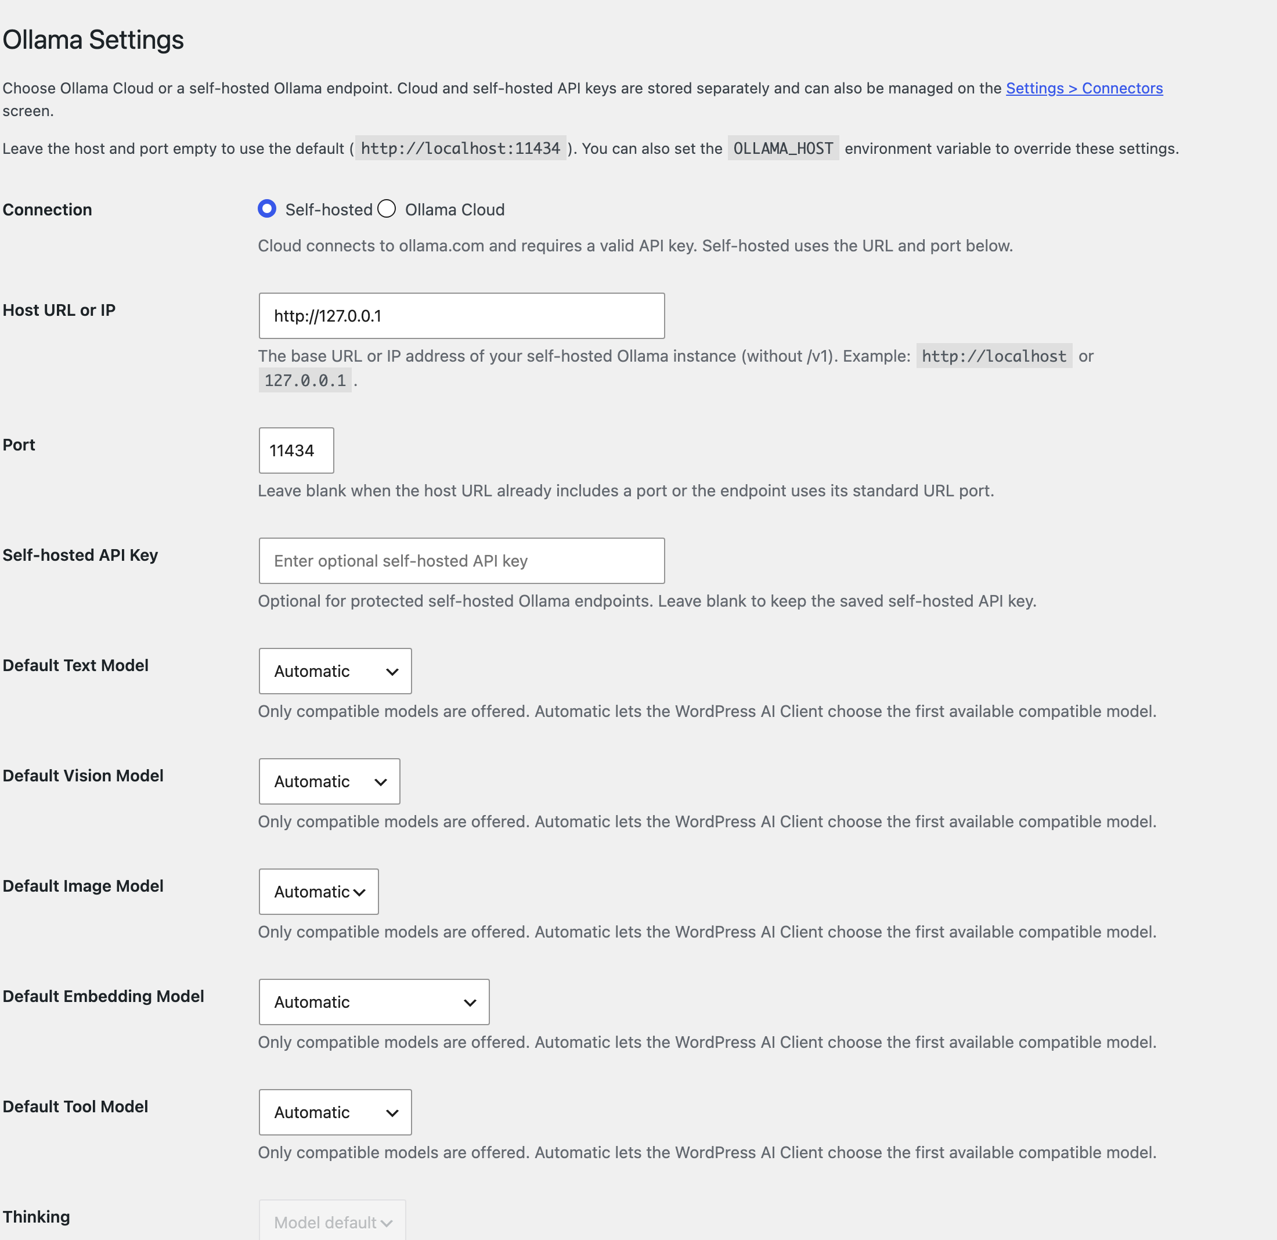Click the Thinking setting label
The width and height of the screenshot is (1277, 1240).
(37, 1217)
